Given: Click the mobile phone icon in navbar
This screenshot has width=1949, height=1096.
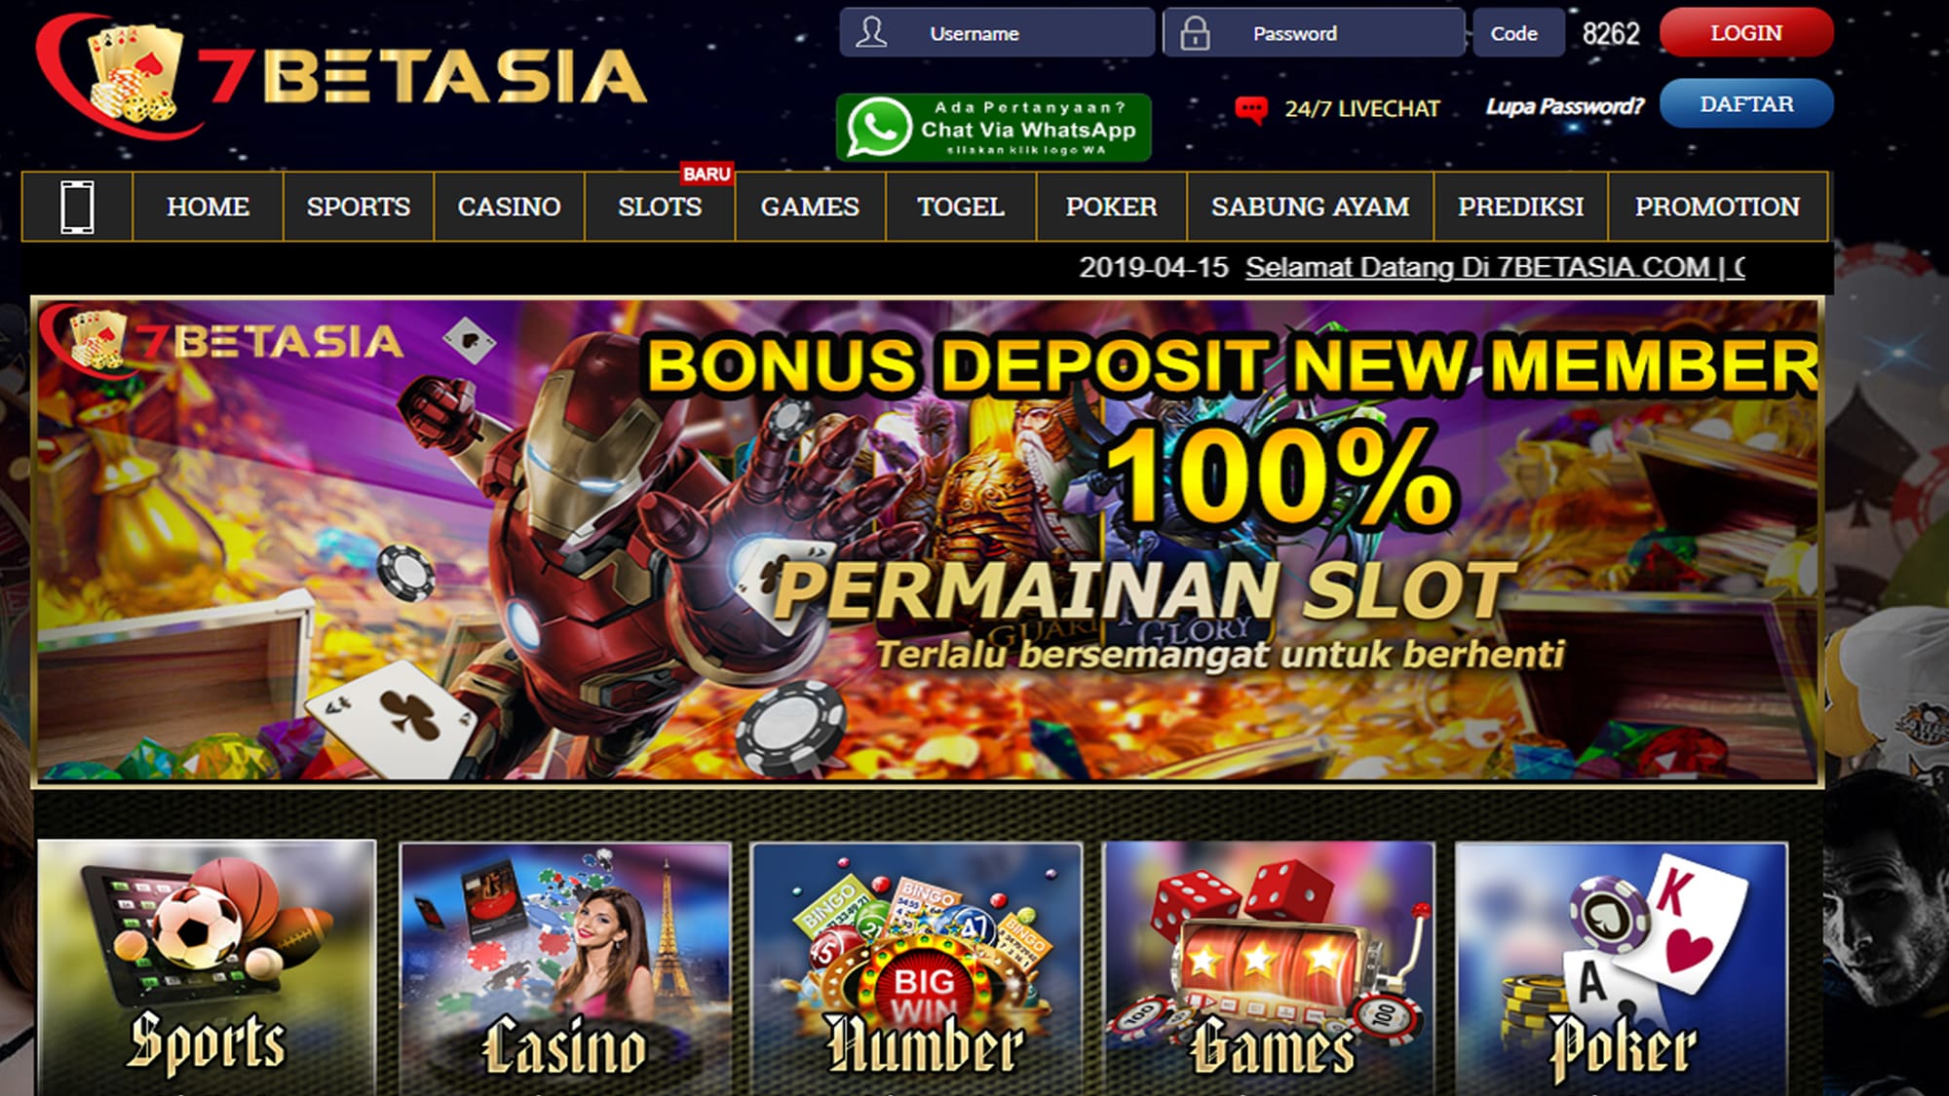Looking at the screenshot, I should click(78, 207).
